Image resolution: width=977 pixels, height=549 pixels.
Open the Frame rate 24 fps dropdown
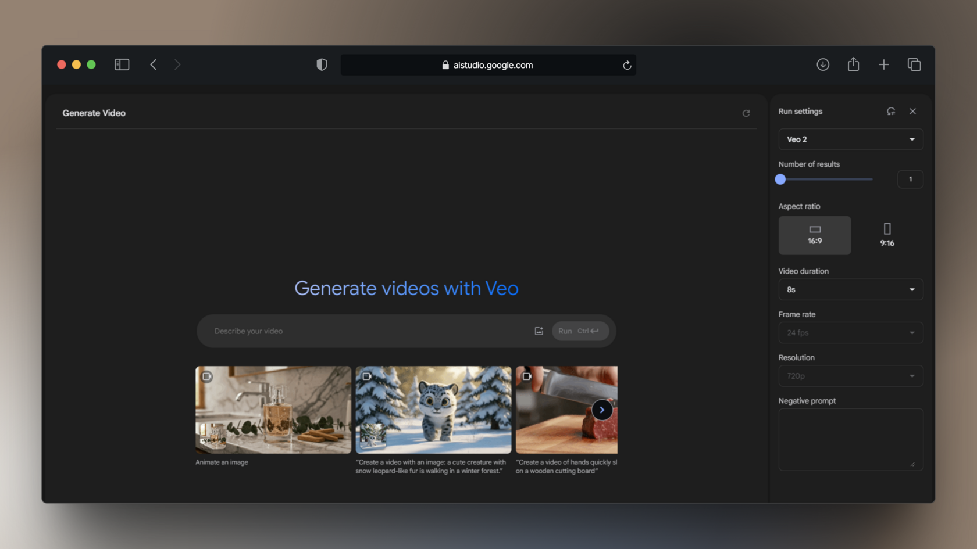850,333
